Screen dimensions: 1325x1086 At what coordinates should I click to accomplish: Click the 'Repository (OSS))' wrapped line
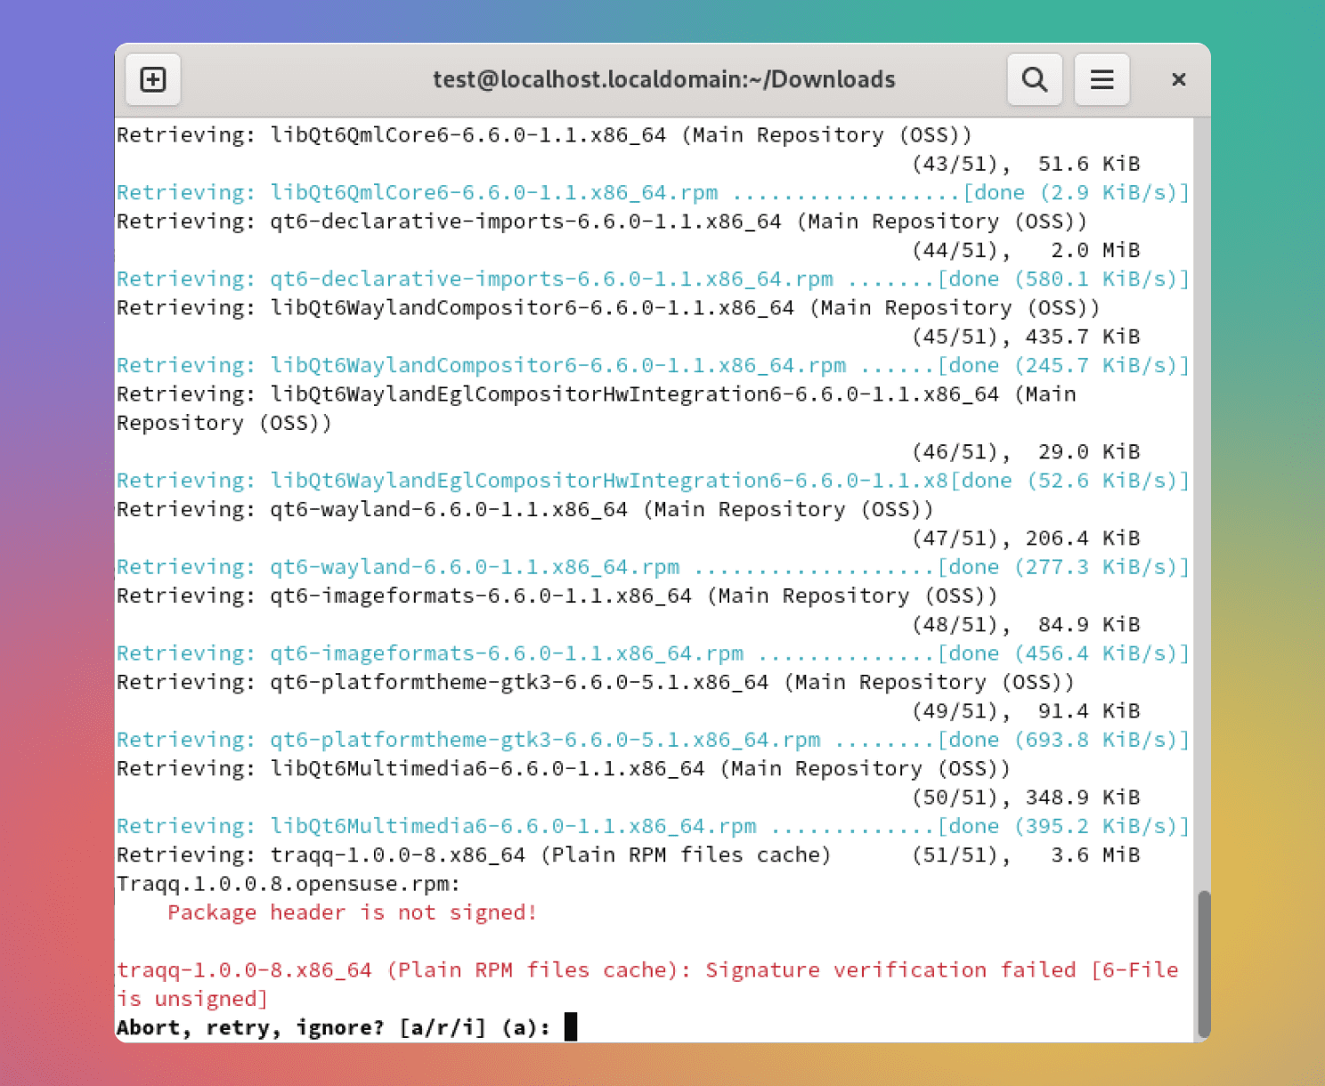[224, 424]
